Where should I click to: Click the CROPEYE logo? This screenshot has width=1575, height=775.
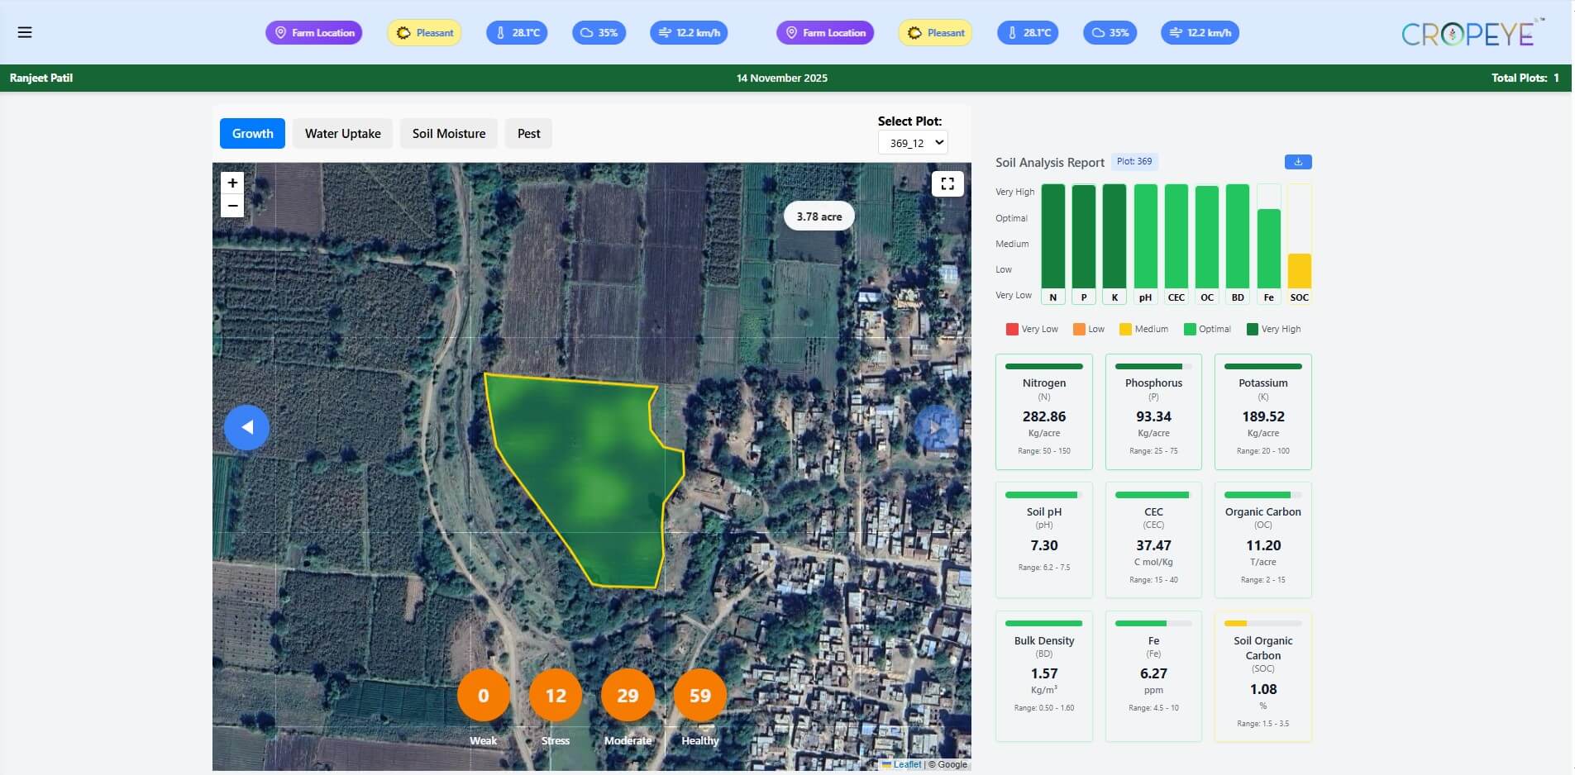coord(1468,33)
